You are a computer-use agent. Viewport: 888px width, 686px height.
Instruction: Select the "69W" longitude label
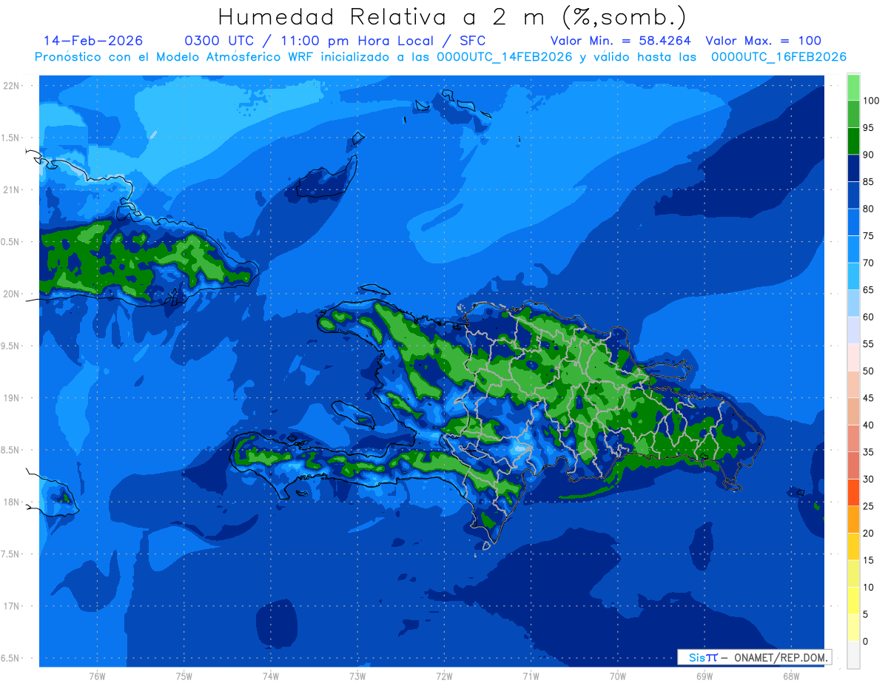click(x=704, y=676)
